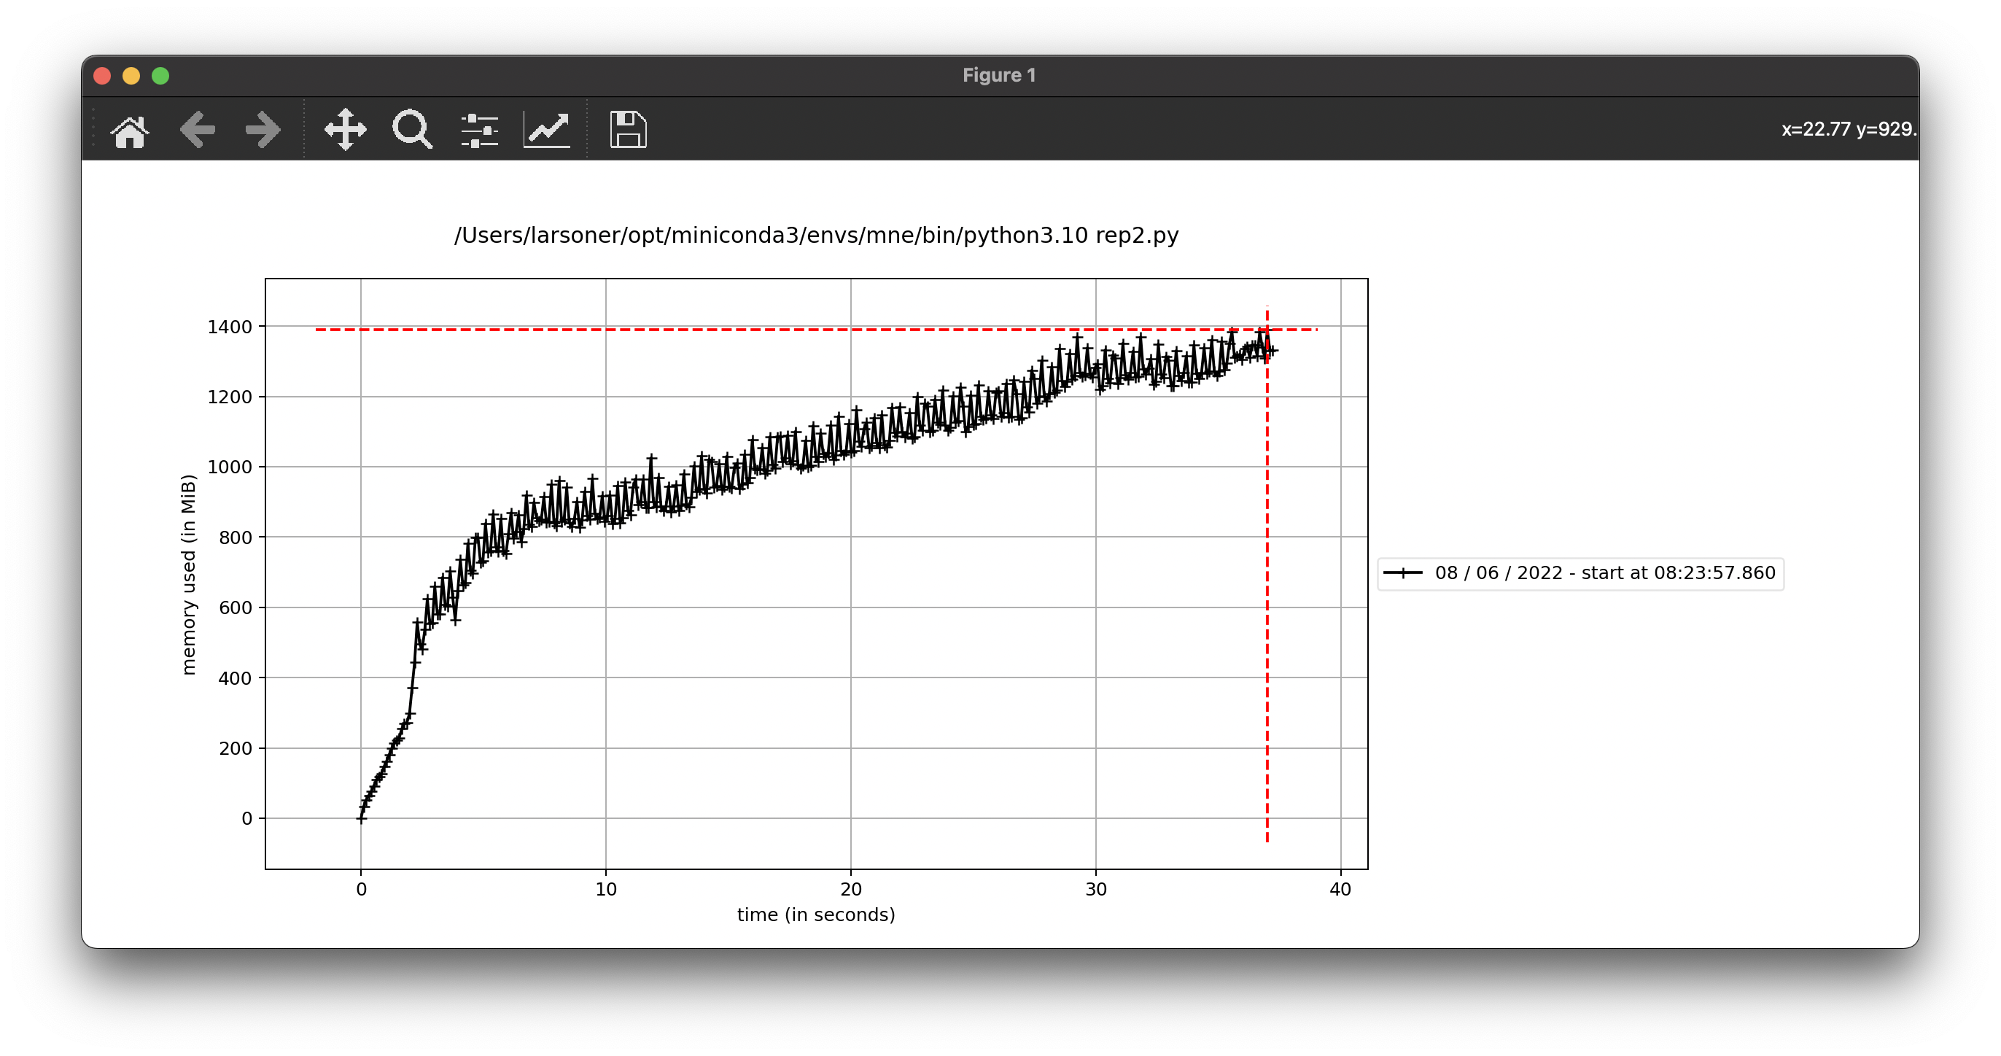Maximize window using the green button
The image size is (2001, 1056).
[160, 75]
